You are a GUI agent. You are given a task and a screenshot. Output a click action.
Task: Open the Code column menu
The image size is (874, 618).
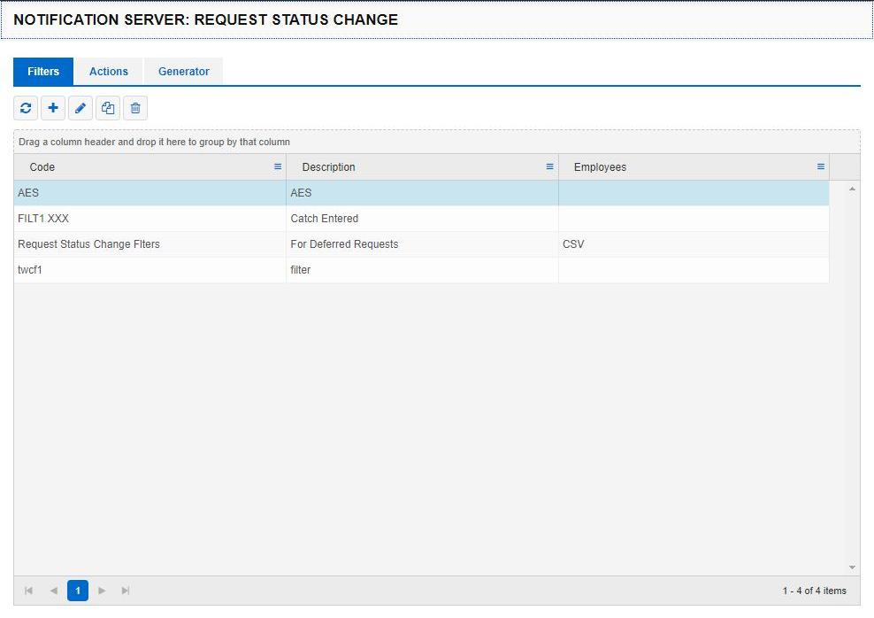pos(277,166)
